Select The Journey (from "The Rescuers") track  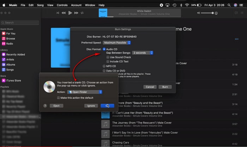170,124
